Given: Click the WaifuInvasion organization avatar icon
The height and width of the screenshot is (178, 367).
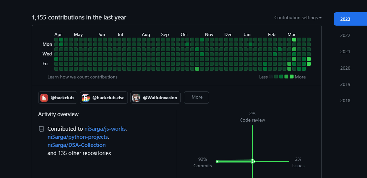Looking at the screenshot, I should [136, 98].
